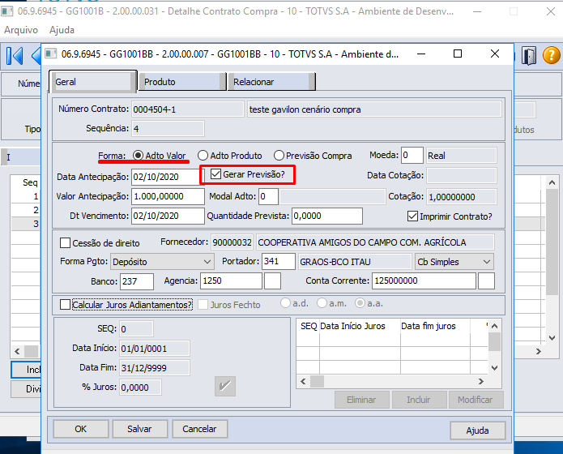Click the Cotação value 1,00000000
The width and height of the screenshot is (563, 454).
pos(462,197)
